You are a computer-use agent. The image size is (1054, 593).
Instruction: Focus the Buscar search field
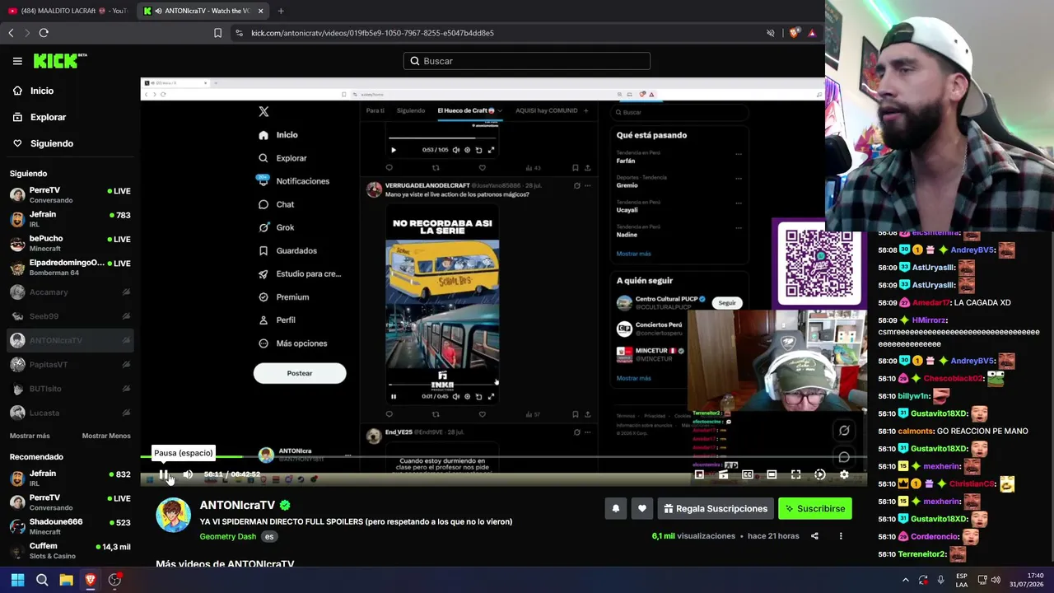[x=527, y=61]
